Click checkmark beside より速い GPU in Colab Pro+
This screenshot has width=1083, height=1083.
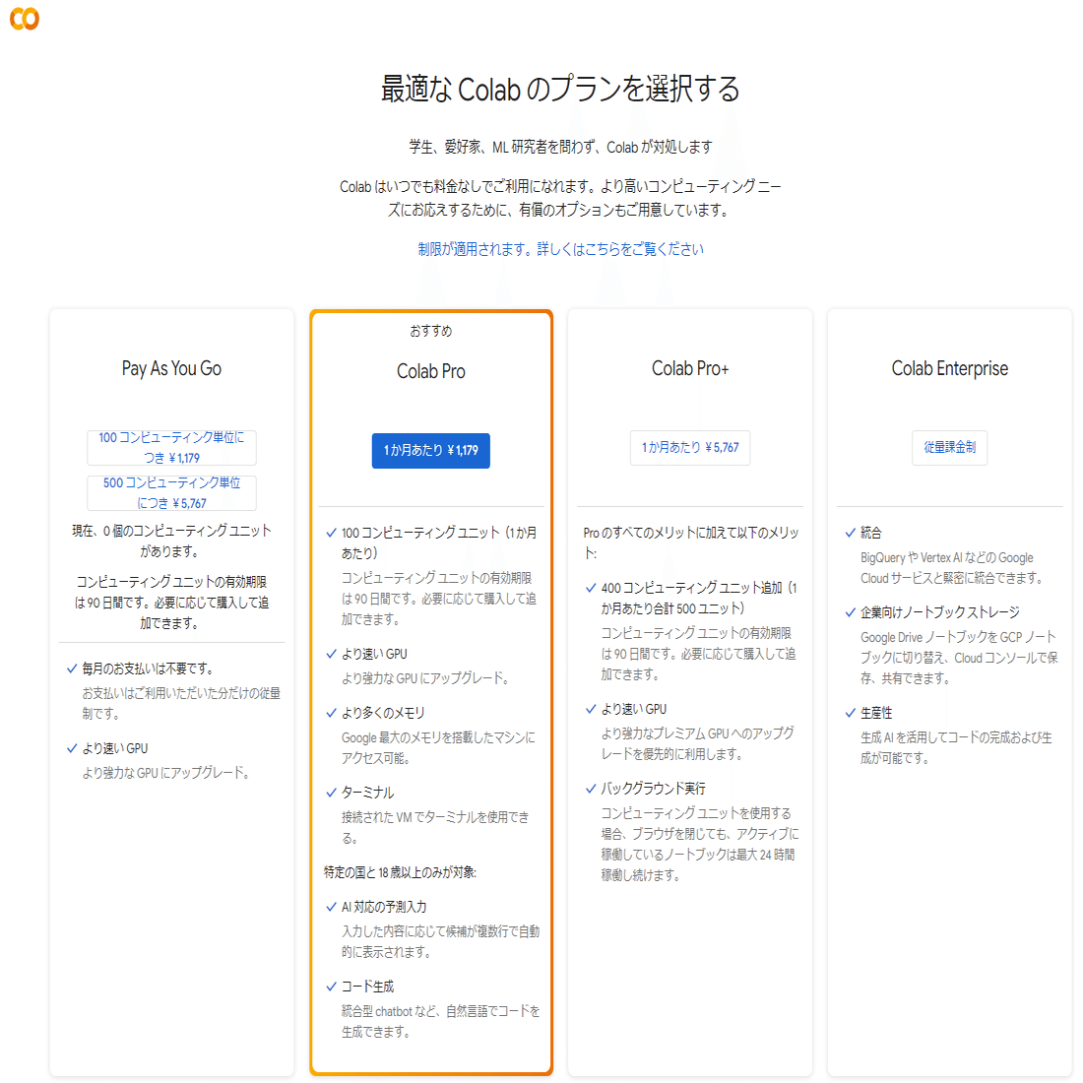pos(591,709)
